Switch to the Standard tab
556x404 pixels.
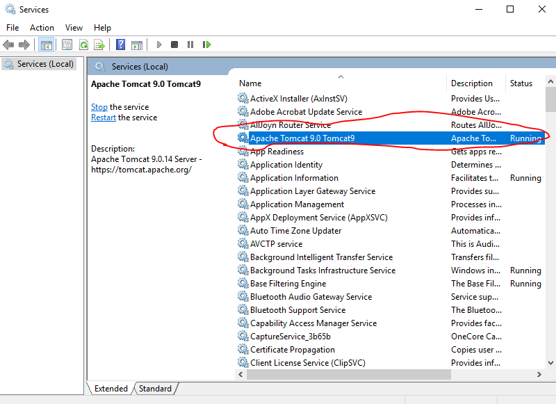coord(155,389)
